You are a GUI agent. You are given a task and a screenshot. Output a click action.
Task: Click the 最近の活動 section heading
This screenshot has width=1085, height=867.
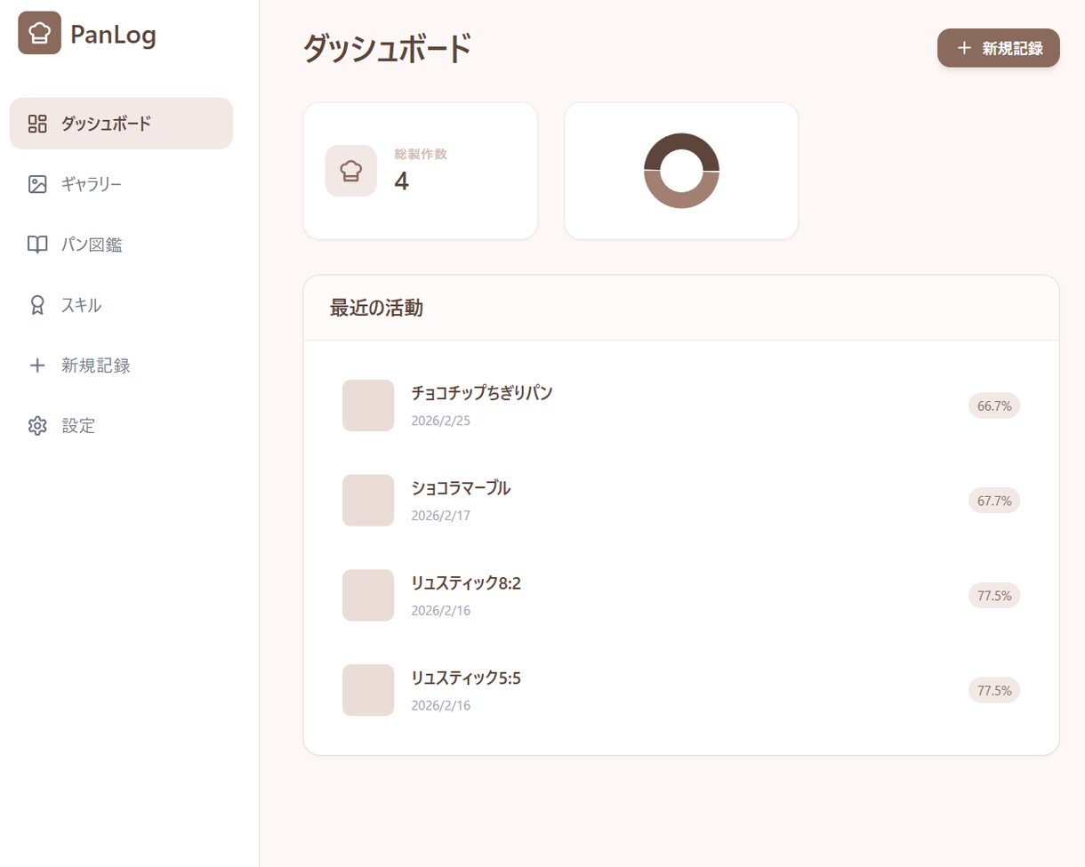click(376, 309)
